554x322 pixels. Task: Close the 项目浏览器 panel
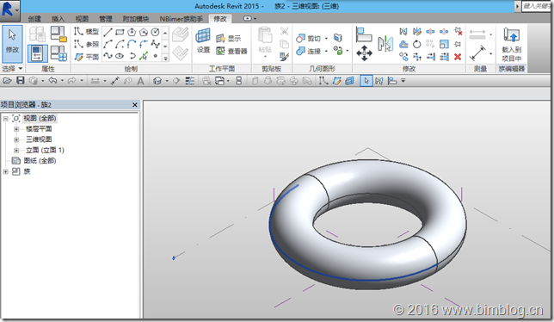(x=134, y=105)
